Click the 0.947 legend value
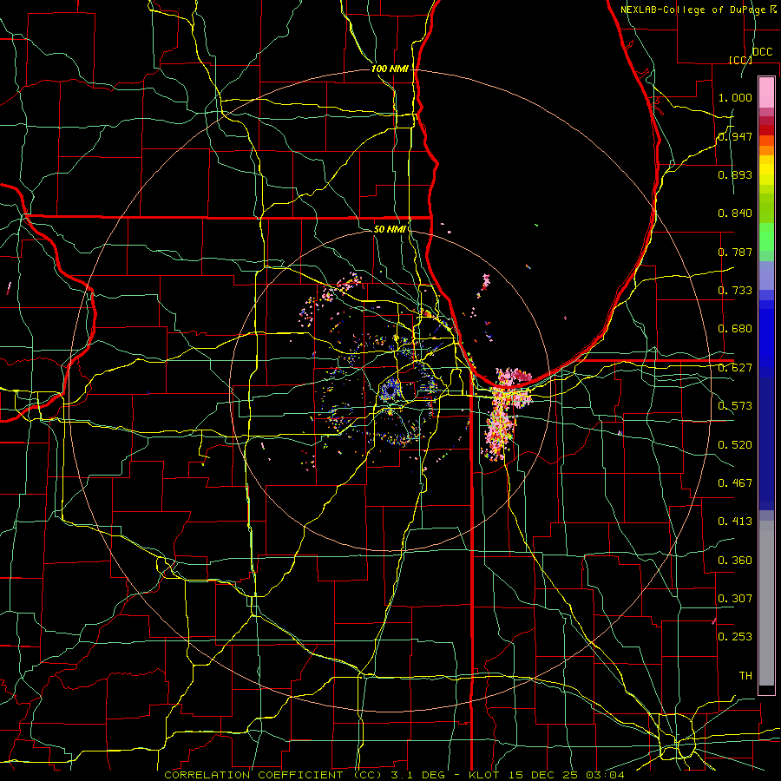The width and height of the screenshot is (781, 781). tap(735, 136)
